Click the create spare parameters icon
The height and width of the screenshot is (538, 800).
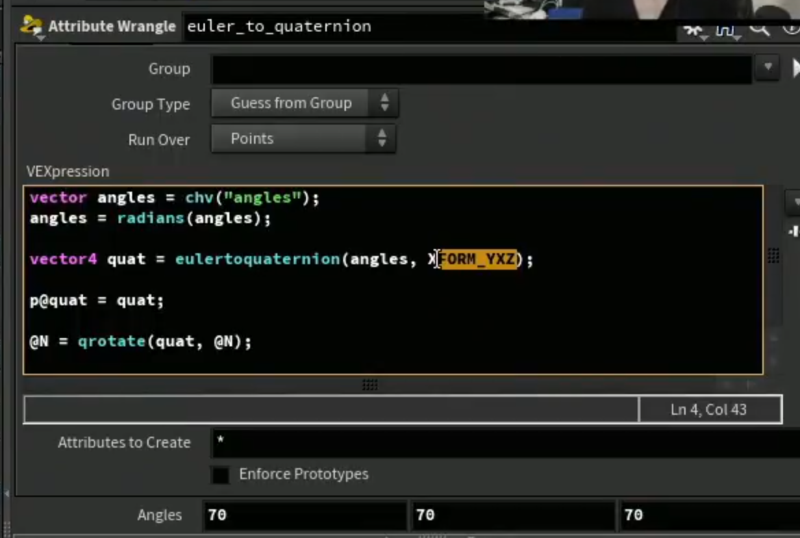pos(793,231)
